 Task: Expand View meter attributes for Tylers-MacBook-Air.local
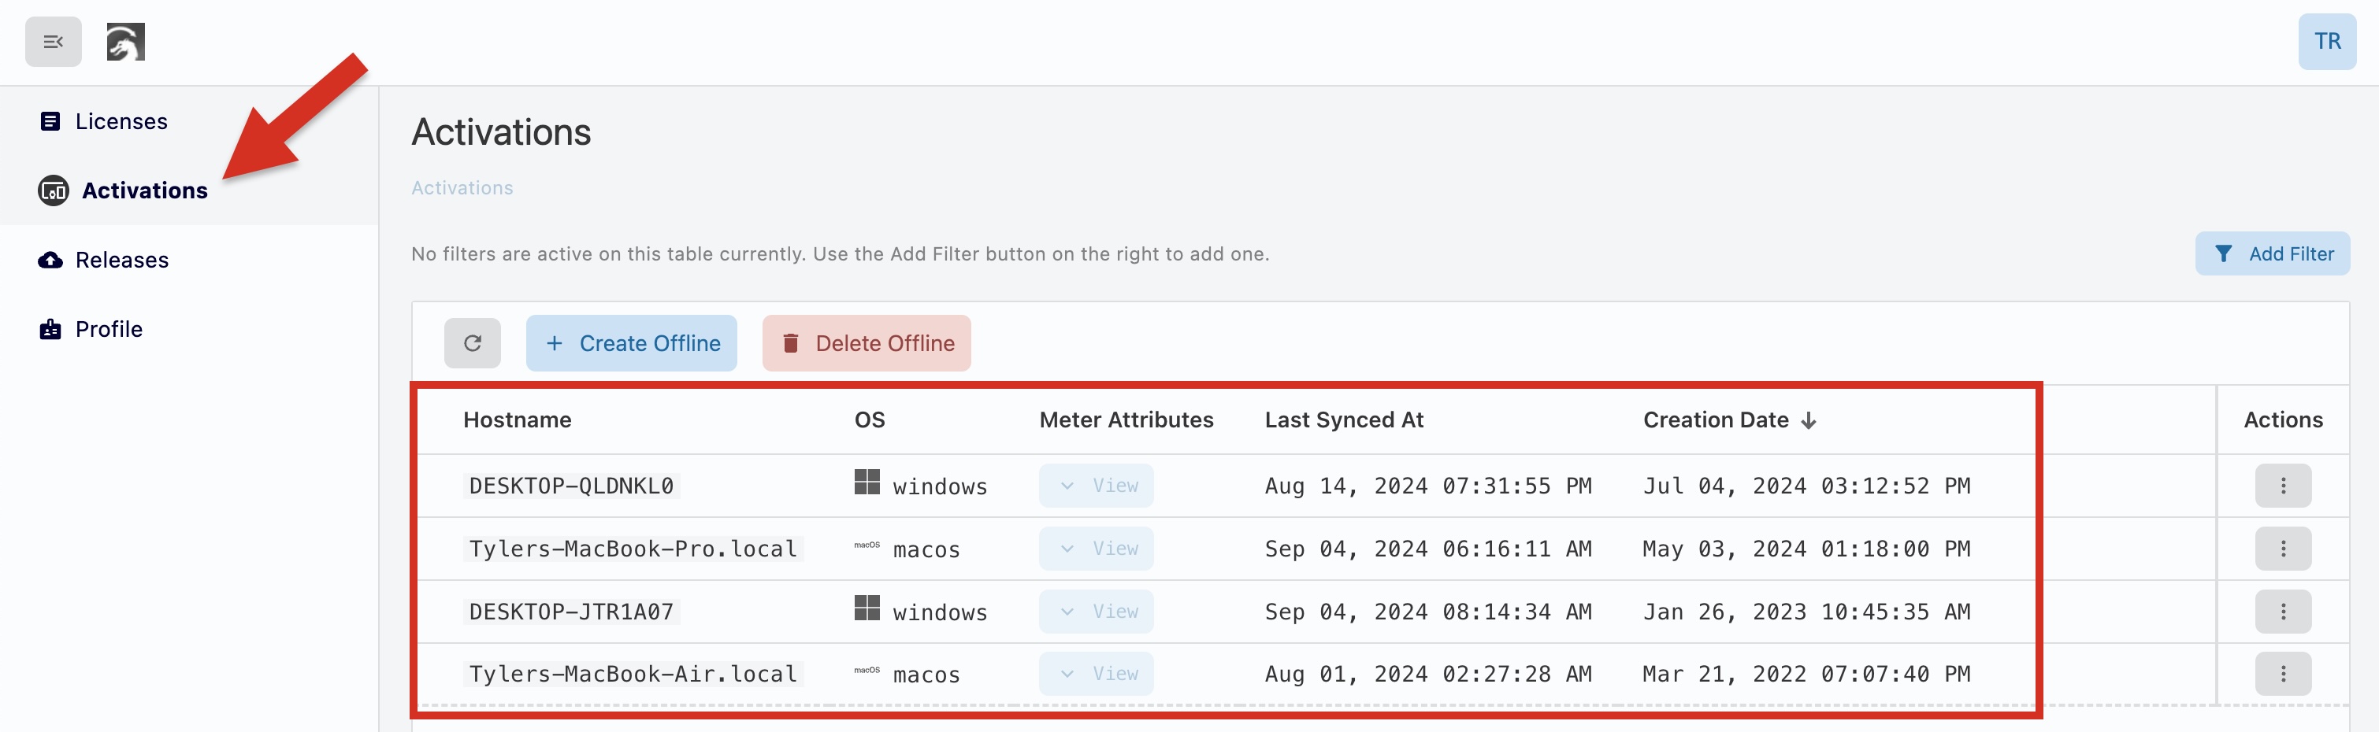(1095, 674)
